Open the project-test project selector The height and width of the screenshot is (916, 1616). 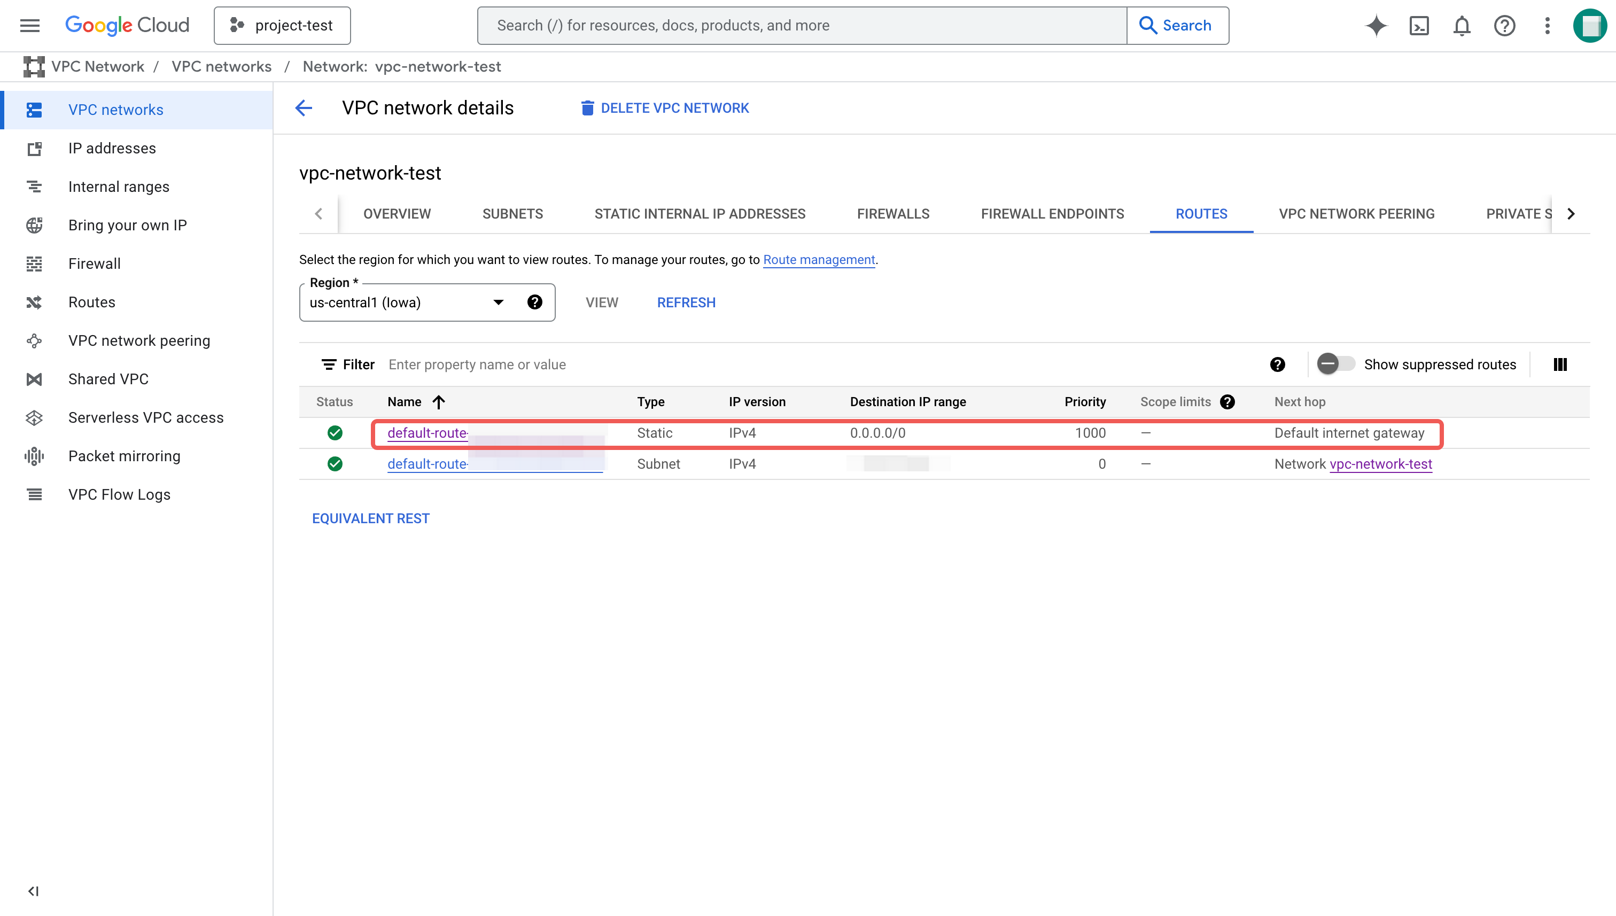click(x=283, y=26)
